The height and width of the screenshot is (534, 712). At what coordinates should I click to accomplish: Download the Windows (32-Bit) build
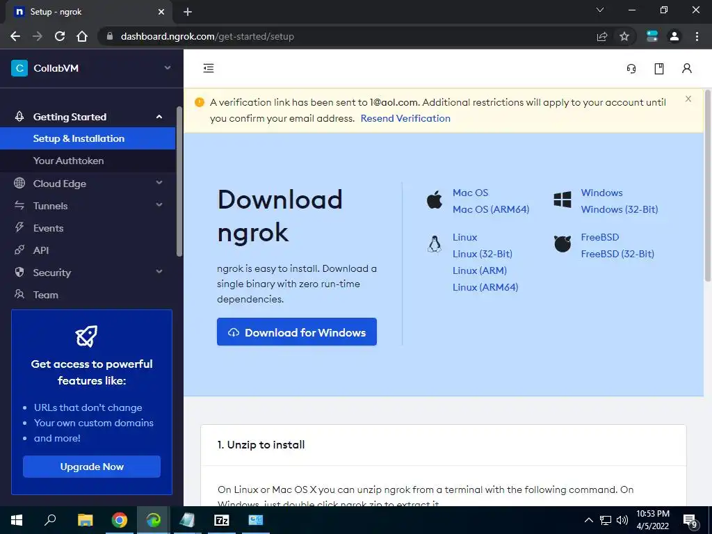(x=620, y=209)
